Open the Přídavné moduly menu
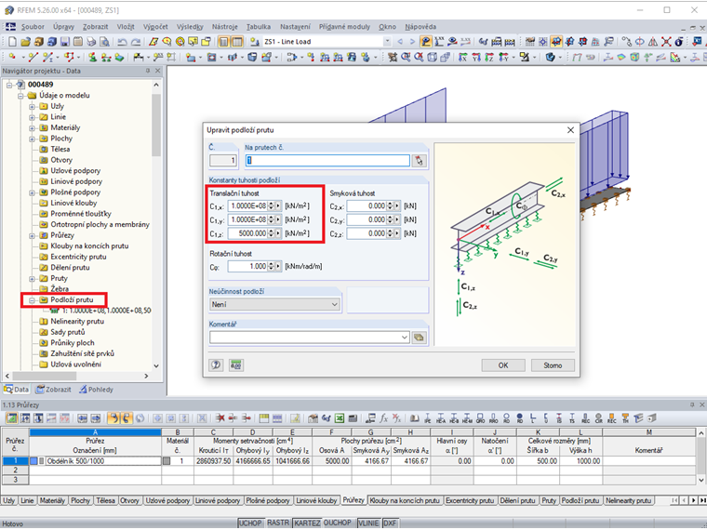 coord(344,27)
